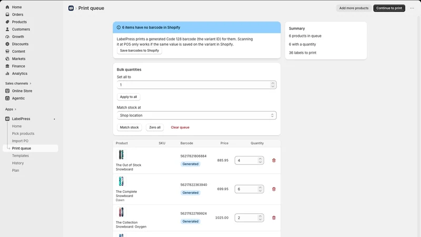Click price 885.95
Image resolution: width=421 pixels, height=237 pixels.
coord(223,161)
